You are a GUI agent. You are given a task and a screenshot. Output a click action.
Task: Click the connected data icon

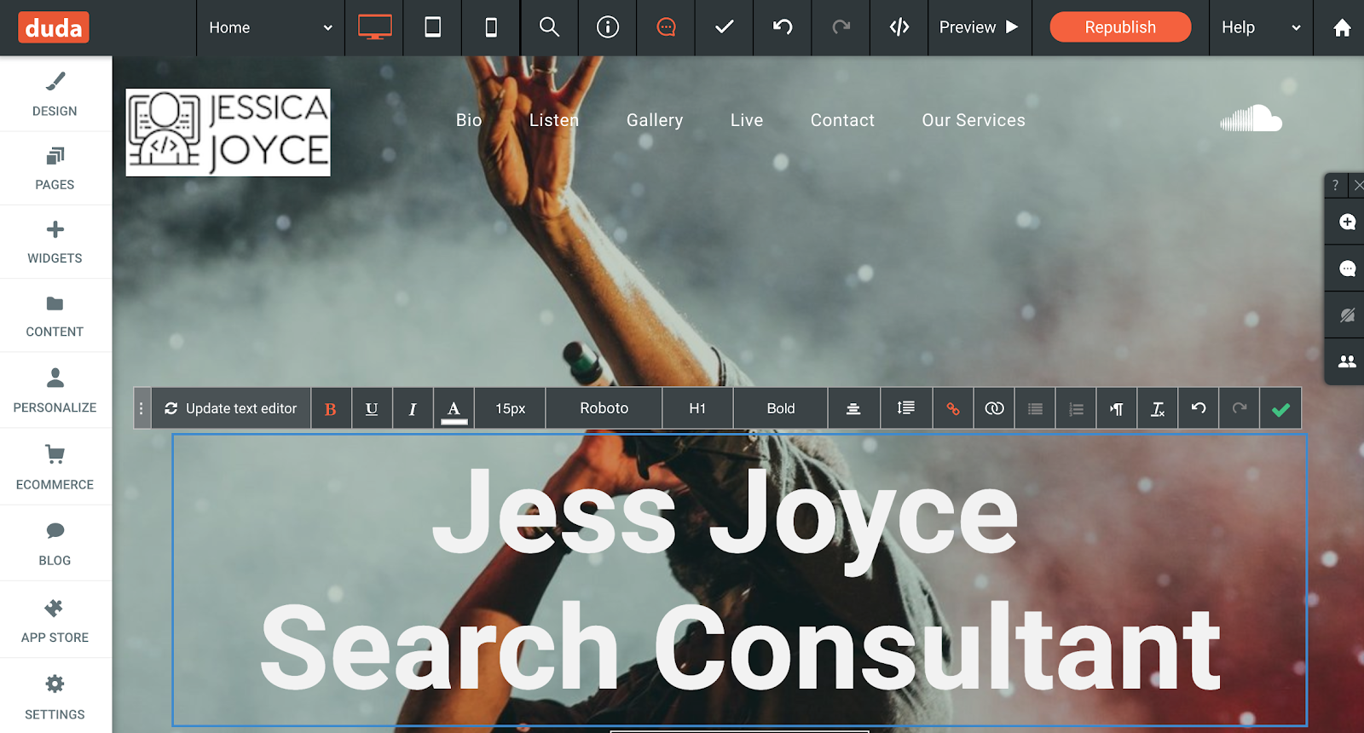(994, 408)
